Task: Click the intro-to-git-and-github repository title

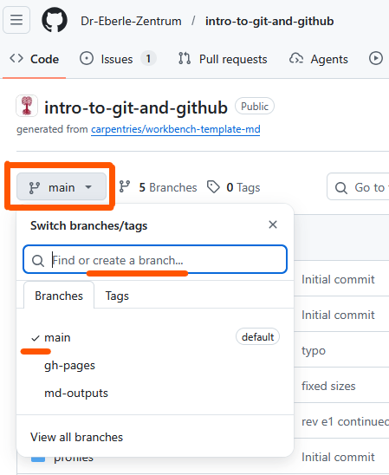Action: [x=136, y=107]
